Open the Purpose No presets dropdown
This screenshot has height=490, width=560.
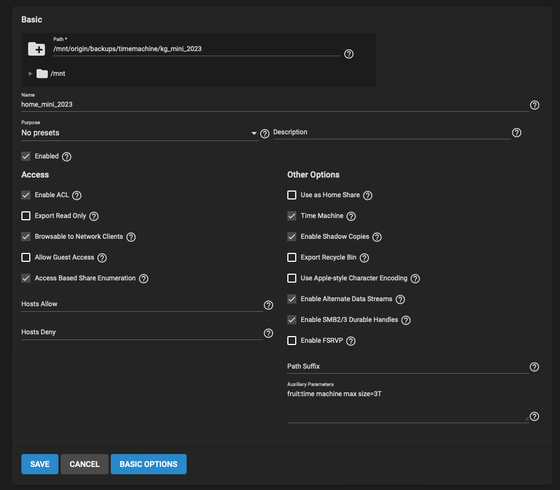(x=140, y=133)
